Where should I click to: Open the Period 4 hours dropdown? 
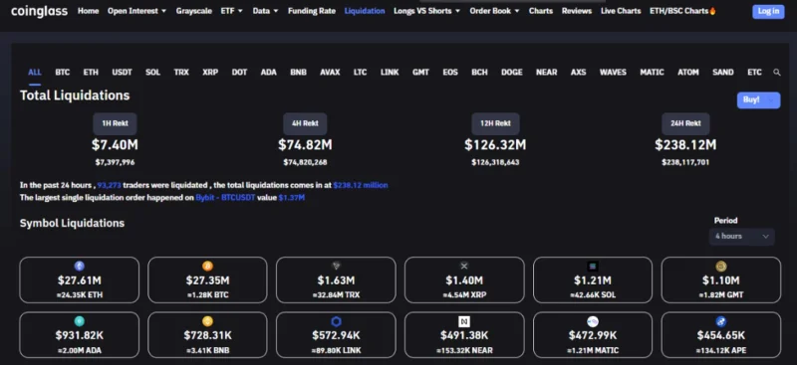[x=741, y=236]
